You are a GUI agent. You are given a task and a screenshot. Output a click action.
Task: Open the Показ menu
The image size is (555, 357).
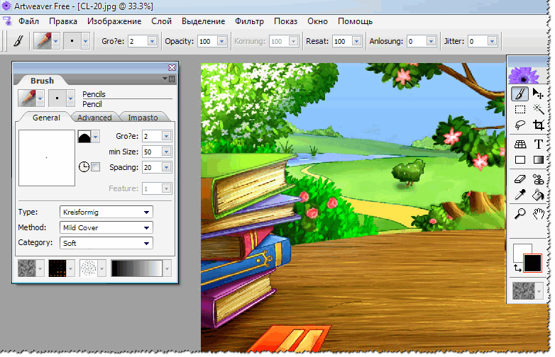click(285, 21)
